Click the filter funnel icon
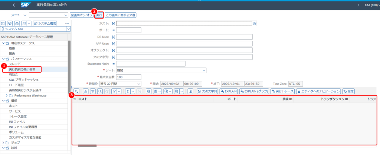 pos(114,91)
